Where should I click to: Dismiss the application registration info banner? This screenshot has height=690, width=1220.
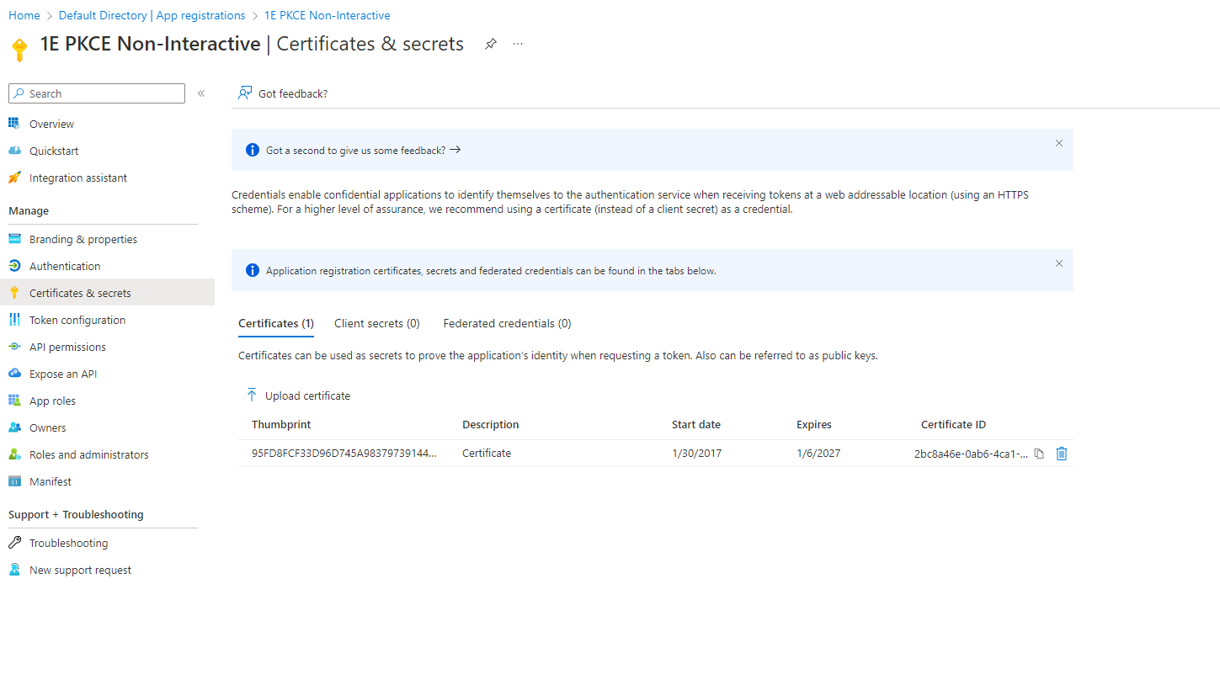(1059, 263)
